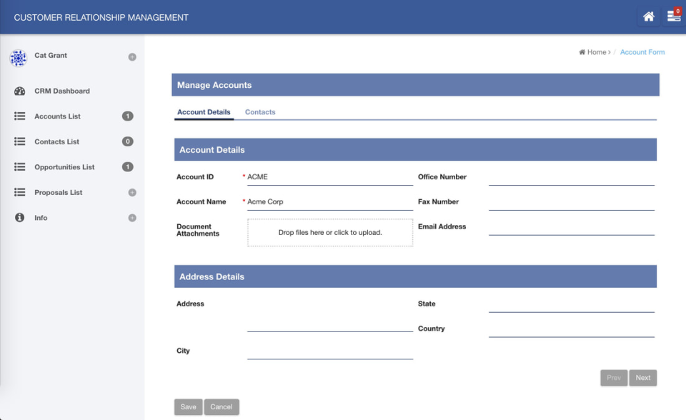Click the Cat Grant profile avatar
Image resolution: width=686 pixels, height=420 pixels.
[17, 56]
